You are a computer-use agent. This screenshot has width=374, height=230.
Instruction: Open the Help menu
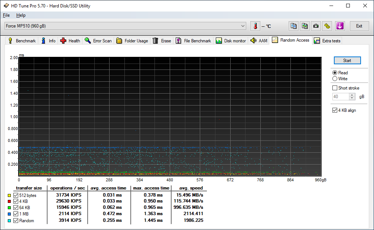21,15
